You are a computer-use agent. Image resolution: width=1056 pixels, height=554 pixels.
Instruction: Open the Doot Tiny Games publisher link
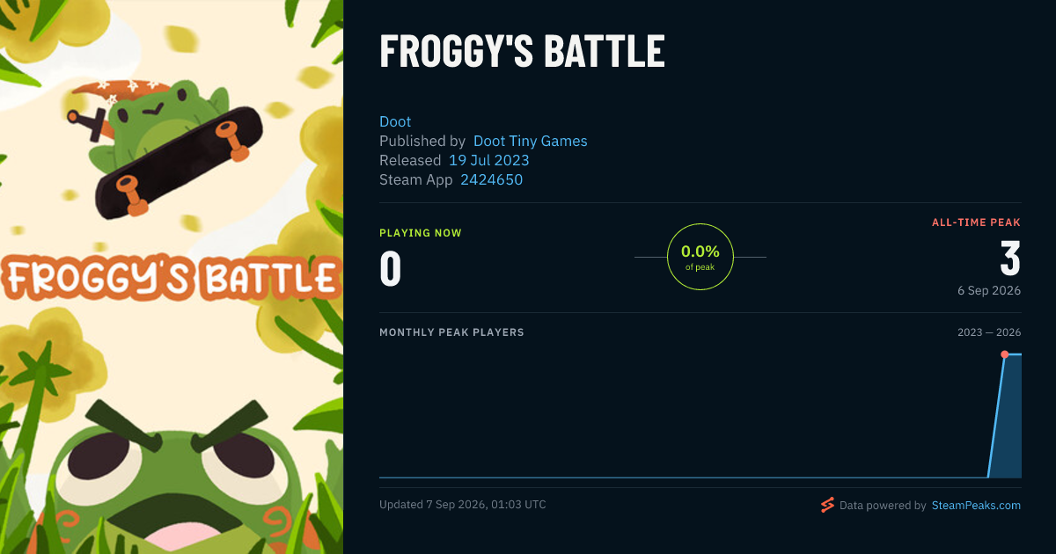(530, 141)
